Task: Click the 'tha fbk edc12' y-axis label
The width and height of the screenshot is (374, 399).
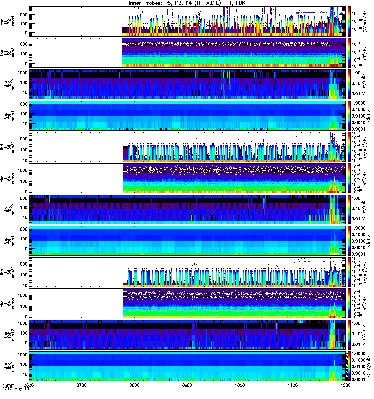Action: coord(9,84)
